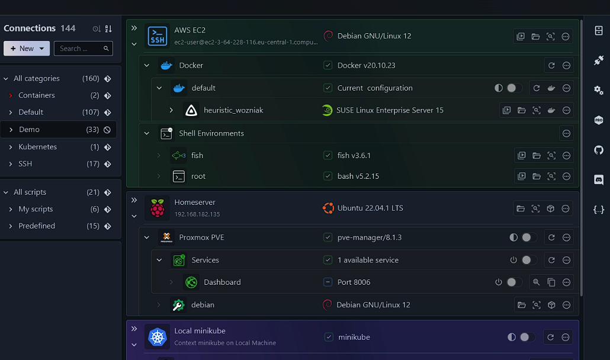Screen dimensions: 610x360
Task: Click the New connection button
Action: [x=27, y=49]
